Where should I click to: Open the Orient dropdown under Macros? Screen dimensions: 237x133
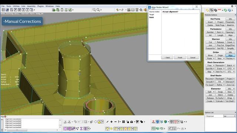230,42
